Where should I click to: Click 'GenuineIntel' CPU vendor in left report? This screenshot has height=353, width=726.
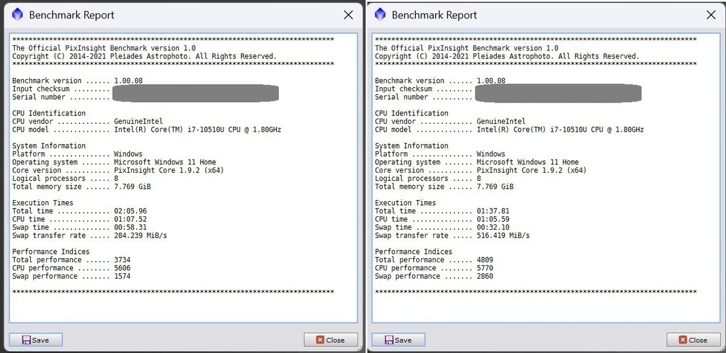click(139, 121)
